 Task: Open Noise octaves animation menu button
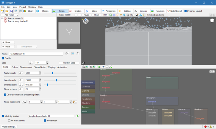21,89
